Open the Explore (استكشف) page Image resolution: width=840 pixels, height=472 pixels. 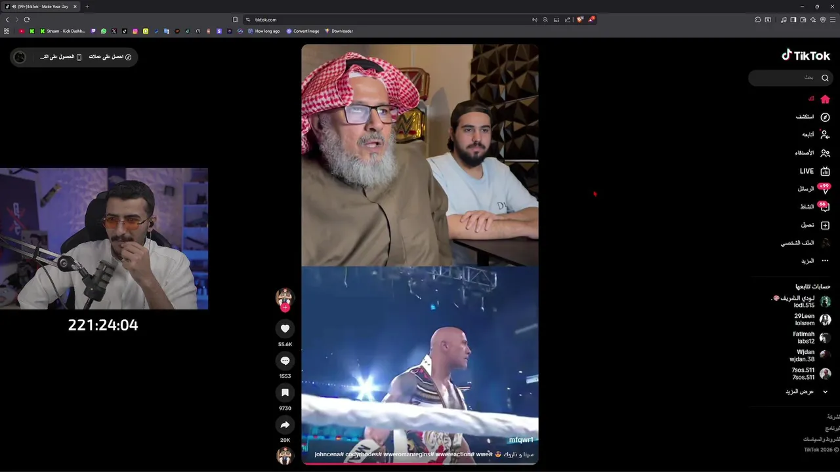tap(813, 117)
